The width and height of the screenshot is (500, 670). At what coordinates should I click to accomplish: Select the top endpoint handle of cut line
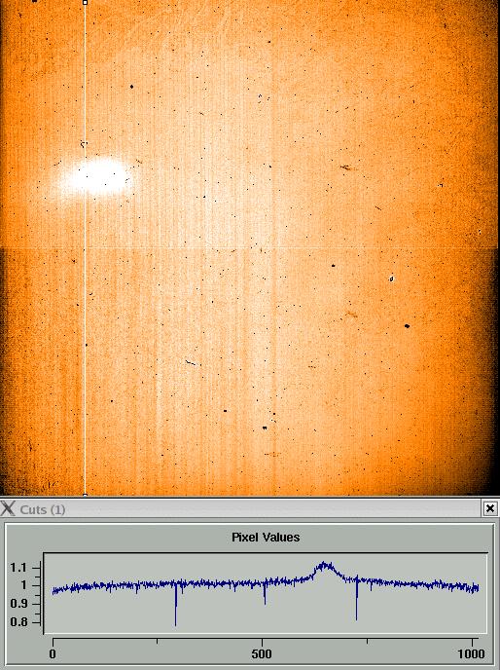[85, 3]
